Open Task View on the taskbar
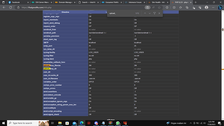224x126 pixels. pos(52,123)
